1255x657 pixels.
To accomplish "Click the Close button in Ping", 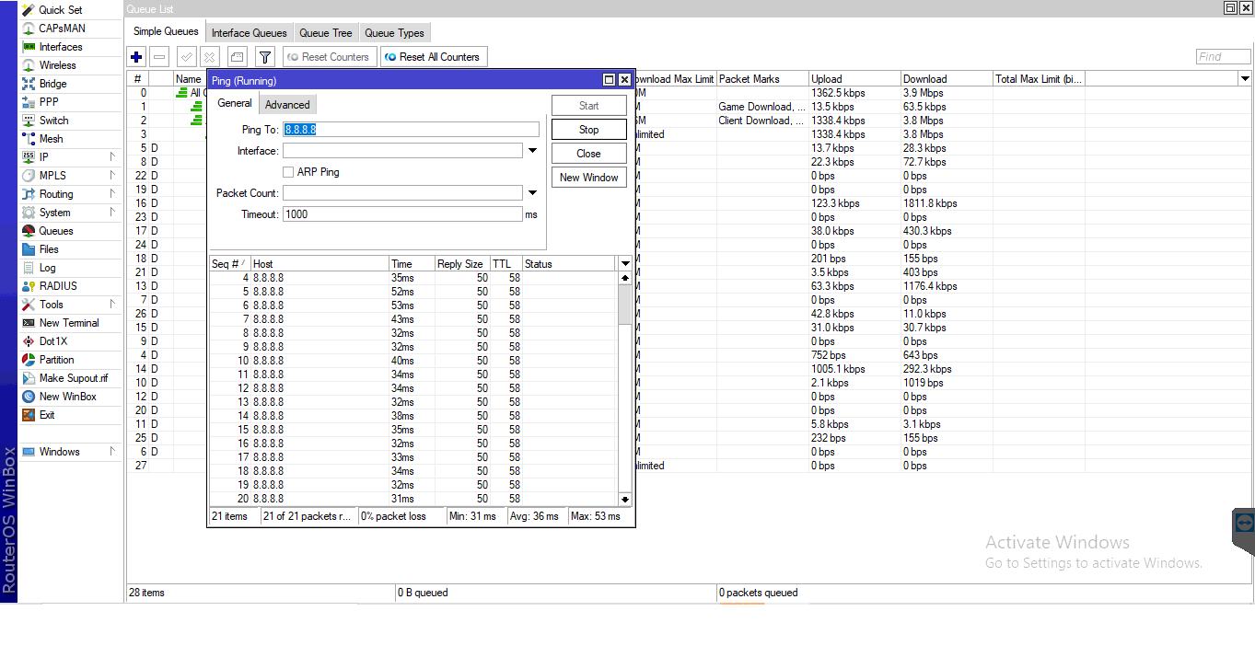I will click(x=589, y=154).
